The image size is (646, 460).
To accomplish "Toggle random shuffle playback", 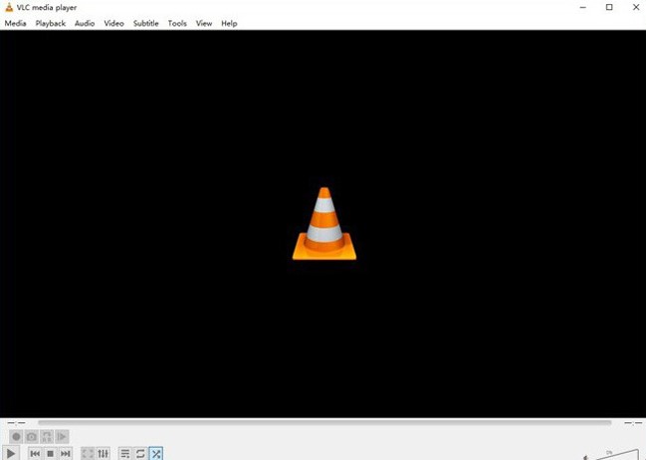I will pyautogui.click(x=155, y=454).
